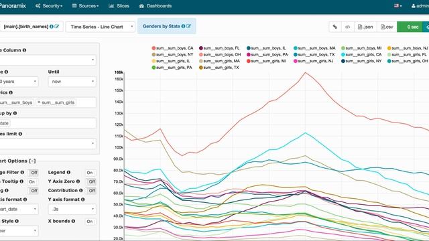The image size is (429, 241).
Task: Open the Time Series - Line Chart dropdown
Action: pos(101,27)
